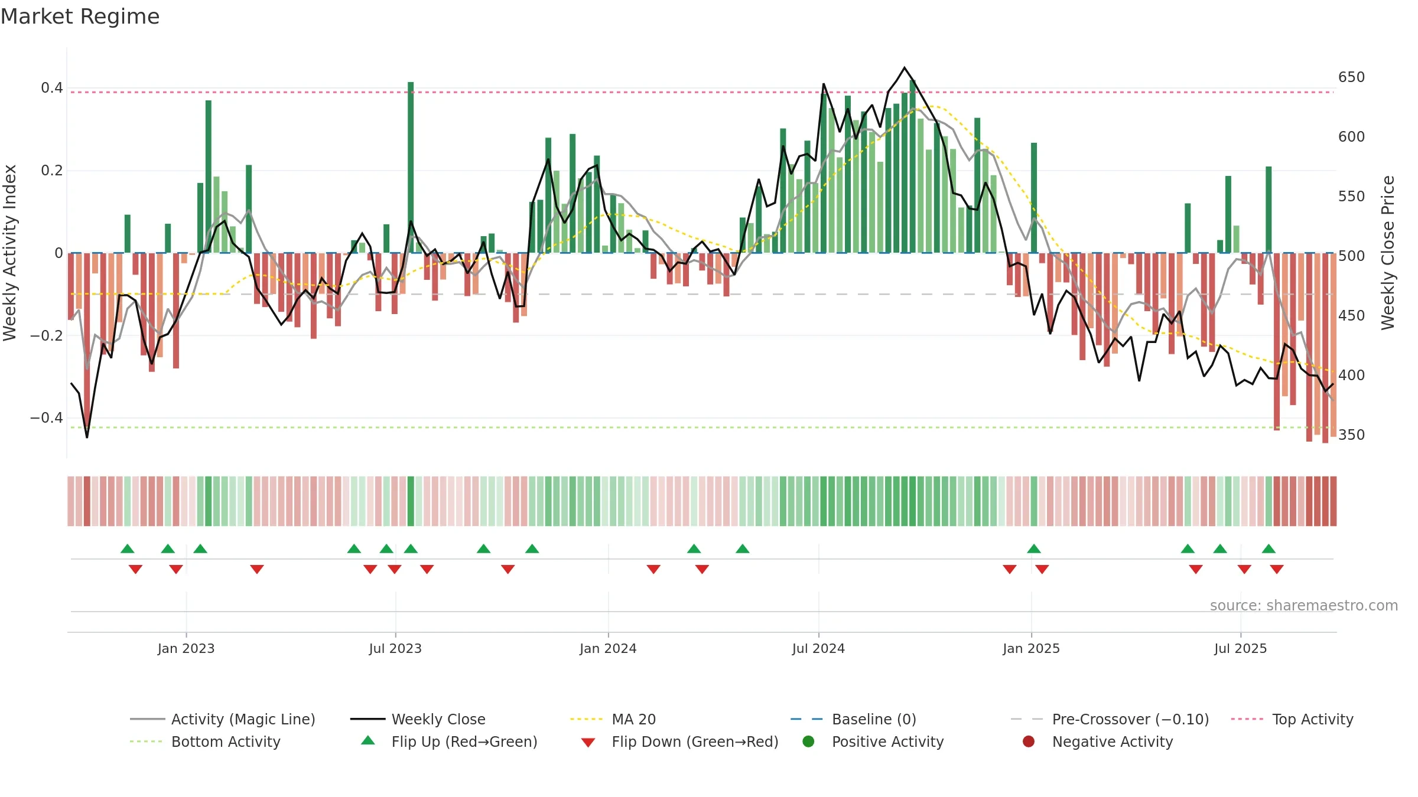Click the dark green regime strip cell at Jan 2025
The height and width of the screenshot is (797, 1418).
click(x=1034, y=501)
